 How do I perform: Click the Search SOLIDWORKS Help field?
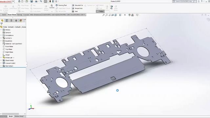[184, 1]
